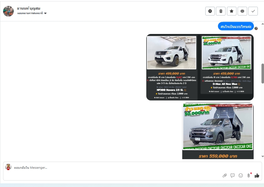Image resolution: width=264 pixels, height=187 pixels.
Task: Toggle the star to follow up conversation
Action: click(231, 11)
